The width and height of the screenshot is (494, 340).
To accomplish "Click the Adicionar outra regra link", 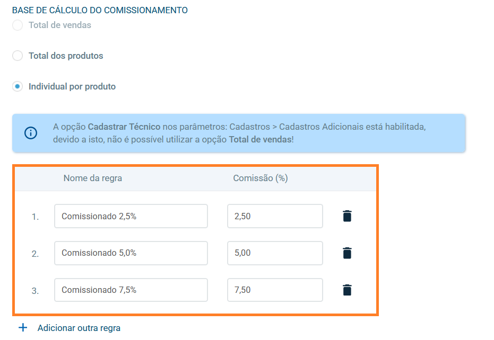I will [x=79, y=328].
